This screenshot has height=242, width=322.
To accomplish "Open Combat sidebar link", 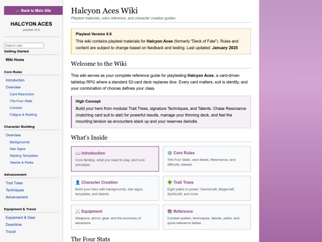I will [16, 108].
